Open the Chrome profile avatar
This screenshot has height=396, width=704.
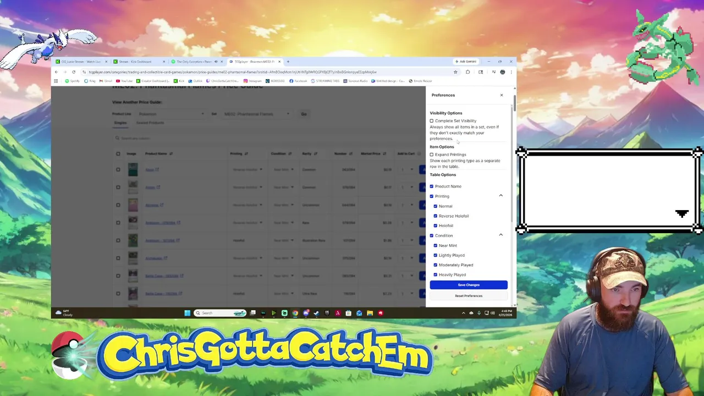pyautogui.click(x=503, y=72)
